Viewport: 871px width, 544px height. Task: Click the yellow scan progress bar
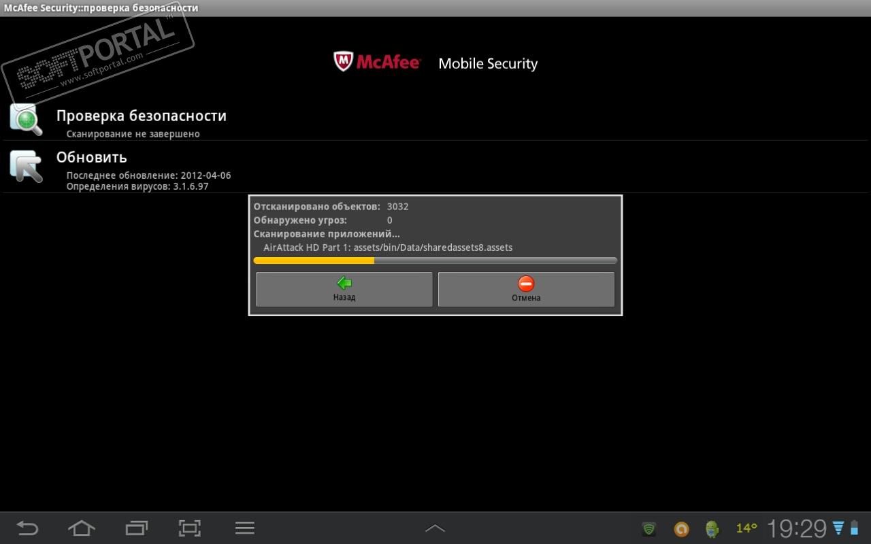click(x=435, y=260)
